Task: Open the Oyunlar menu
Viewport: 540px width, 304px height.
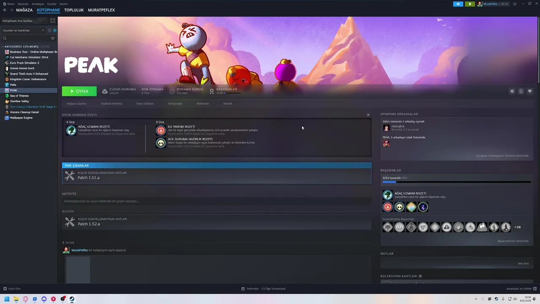Action: pyautogui.click(x=51, y=4)
